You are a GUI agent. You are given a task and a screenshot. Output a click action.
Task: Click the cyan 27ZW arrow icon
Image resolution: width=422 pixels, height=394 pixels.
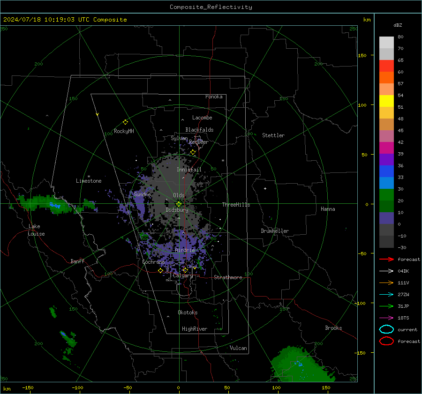pos(386,295)
